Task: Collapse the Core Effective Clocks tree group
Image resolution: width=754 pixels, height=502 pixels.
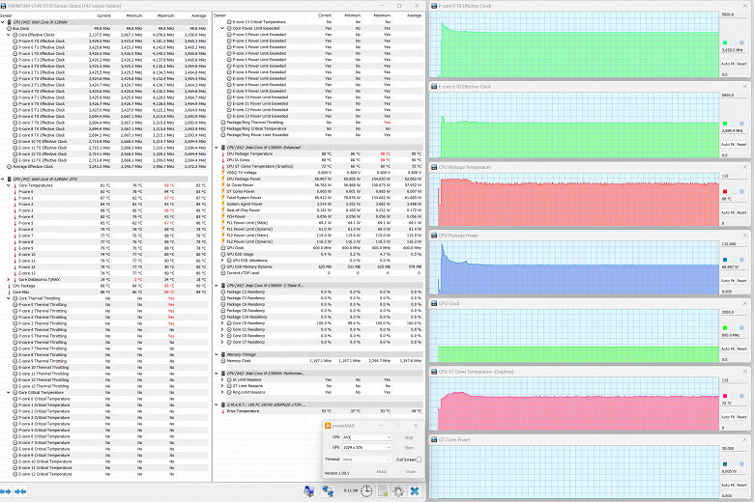Action: point(10,35)
